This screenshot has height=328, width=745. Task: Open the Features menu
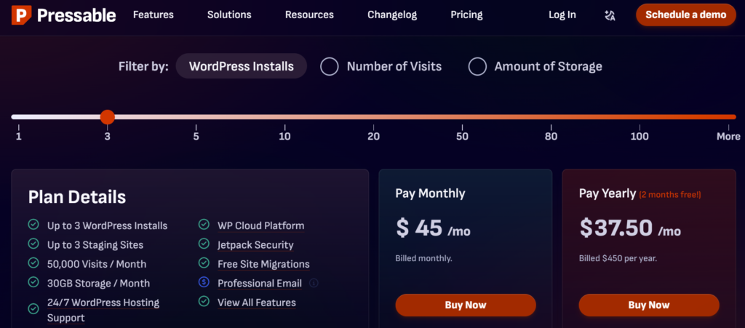click(x=154, y=15)
